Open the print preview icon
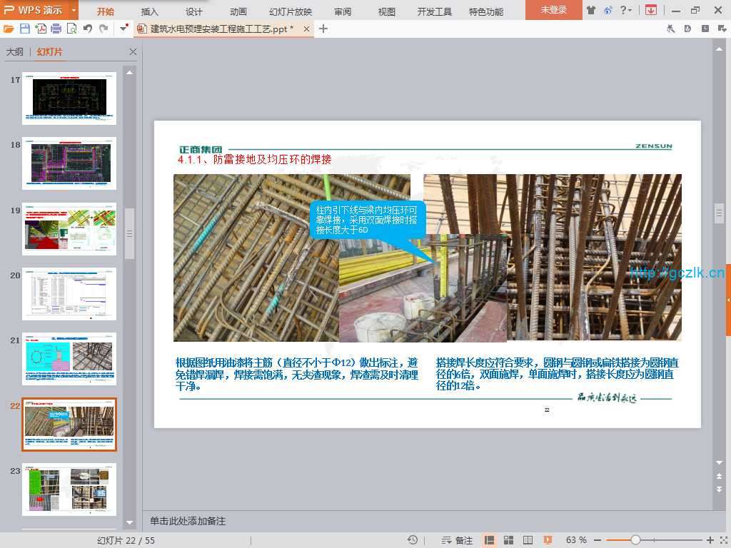Viewport: 731px width, 548px height. 72,29
